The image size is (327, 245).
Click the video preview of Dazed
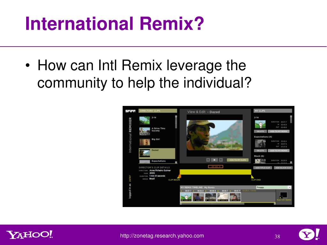(215, 135)
